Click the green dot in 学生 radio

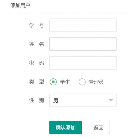click(53, 82)
